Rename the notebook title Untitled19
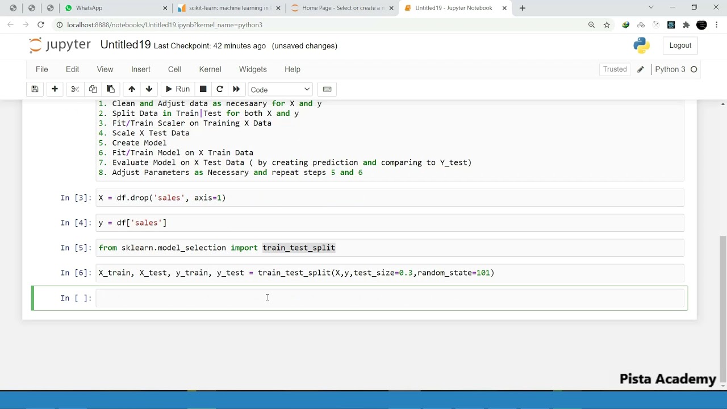This screenshot has width=727, height=409. (126, 45)
